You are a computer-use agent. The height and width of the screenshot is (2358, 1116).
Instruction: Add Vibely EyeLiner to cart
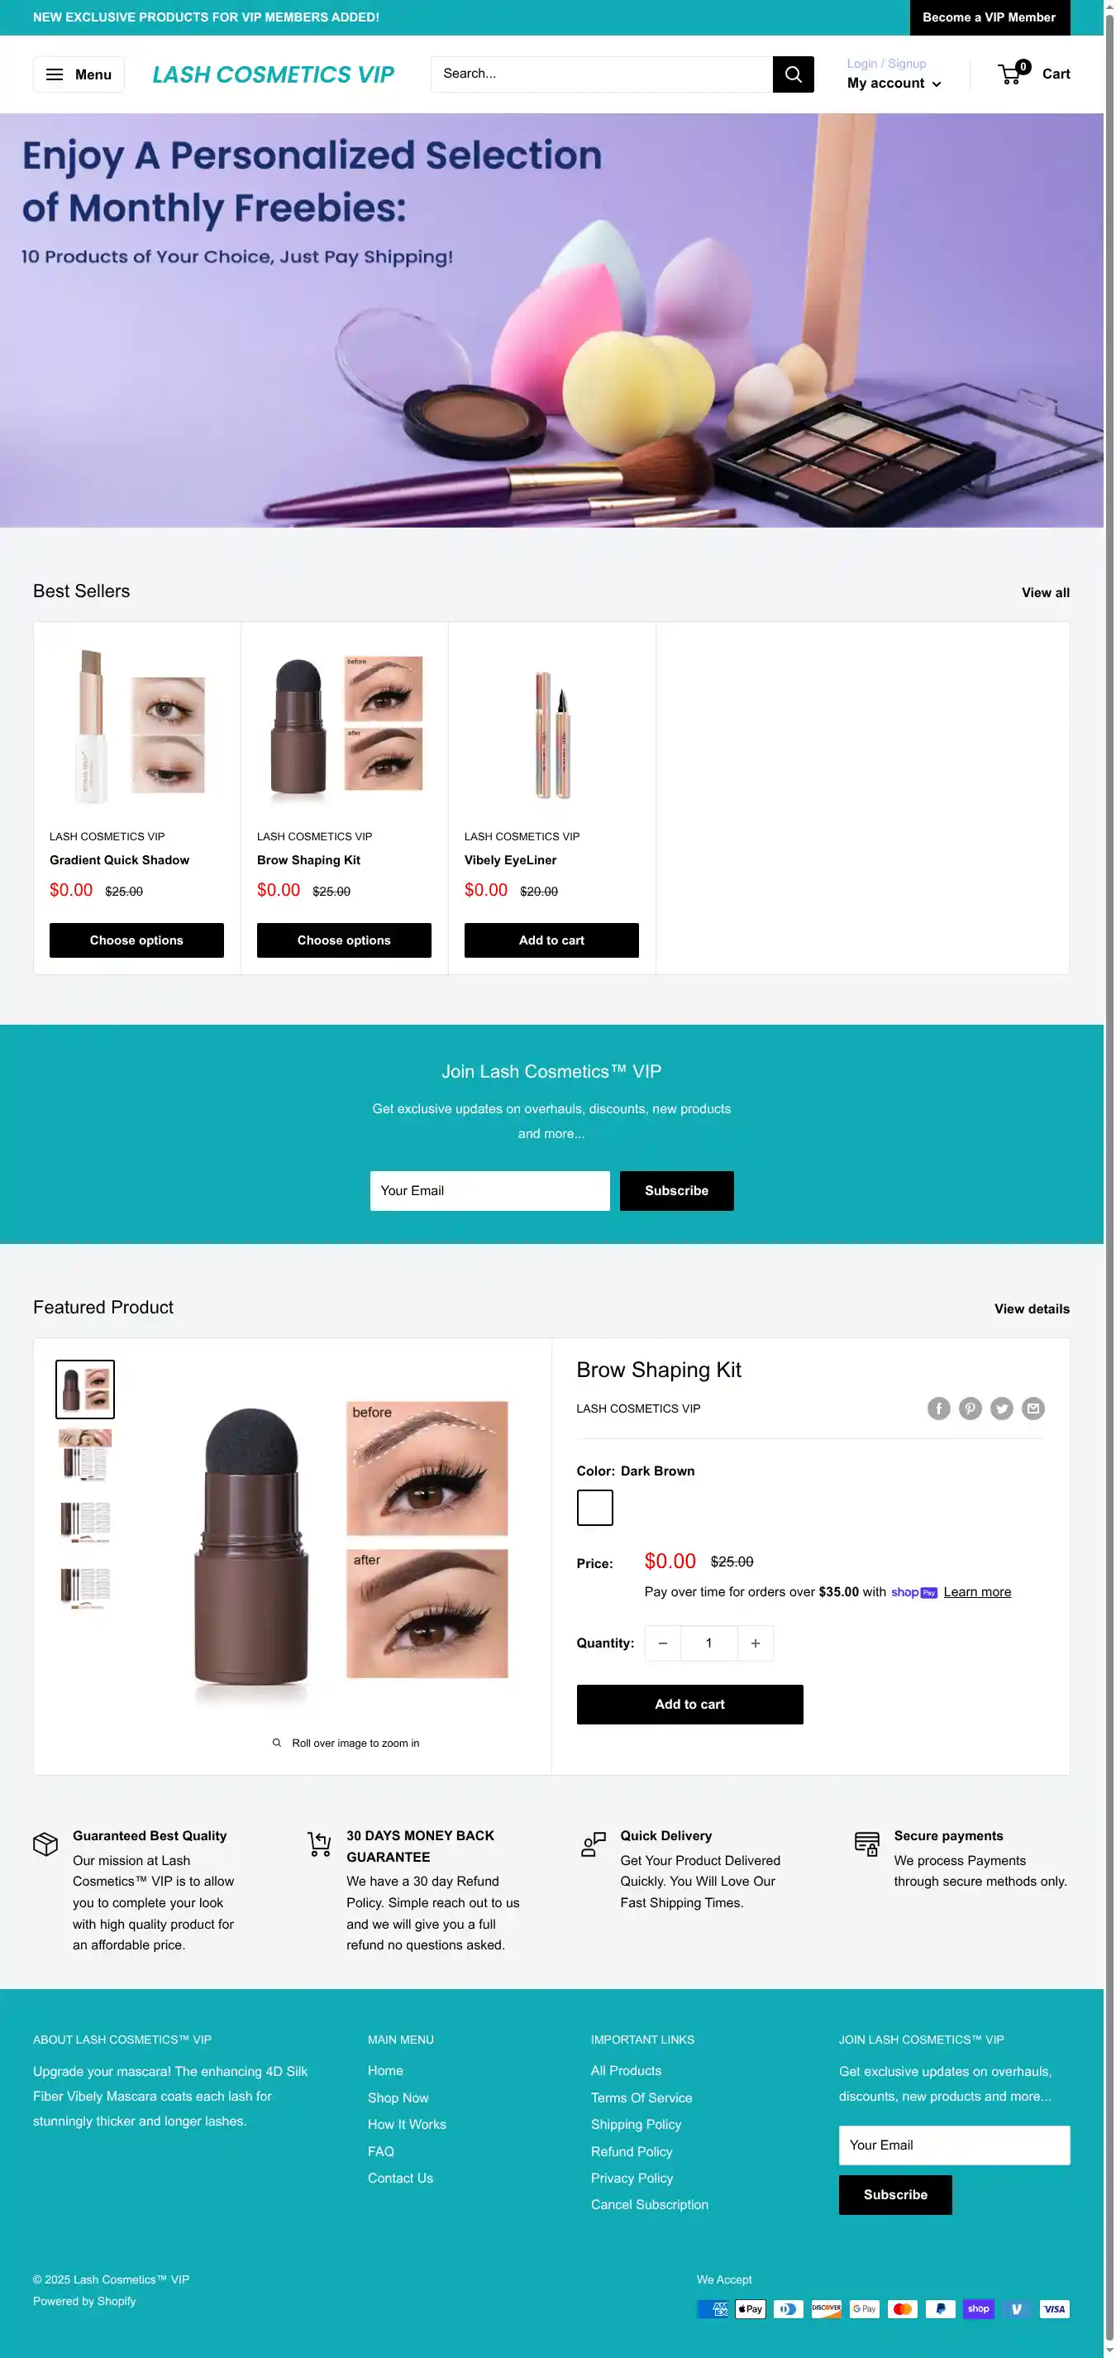pos(551,940)
